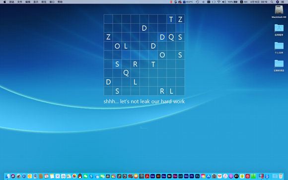Open the 编辑 menu in menu bar

28,2
